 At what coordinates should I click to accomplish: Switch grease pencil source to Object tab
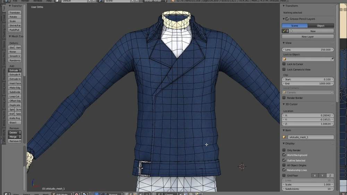[320, 26]
